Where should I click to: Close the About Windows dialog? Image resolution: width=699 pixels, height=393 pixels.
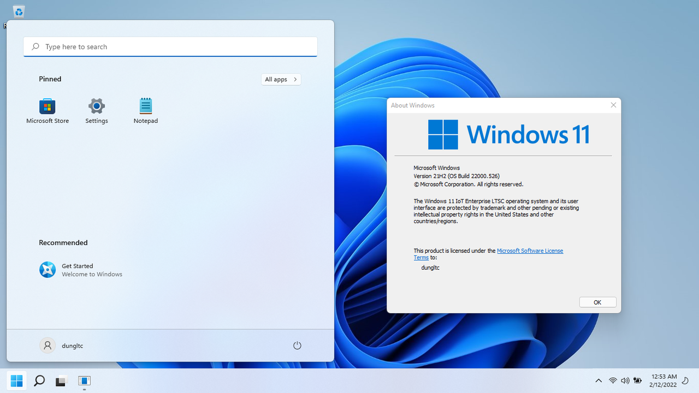[613, 105]
